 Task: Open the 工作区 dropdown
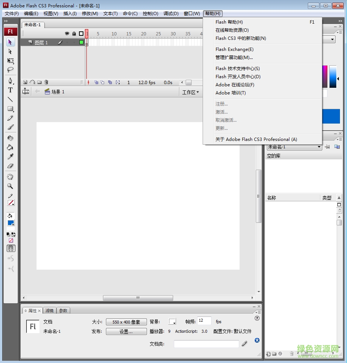[x=190, y=92]
